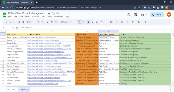
Task: Undo the last action
Action: coord(10,22)
